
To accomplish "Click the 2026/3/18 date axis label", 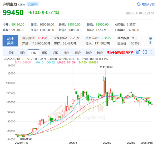I will coord(147,143).
